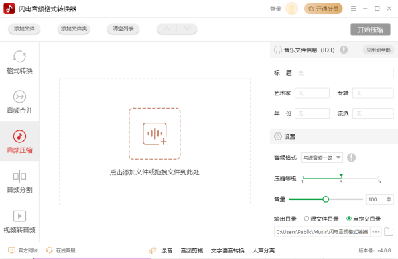The width and height of the screenshot is (398, 259).
Task: Click the 艺术家 artist input field
Action: [312, 93]
